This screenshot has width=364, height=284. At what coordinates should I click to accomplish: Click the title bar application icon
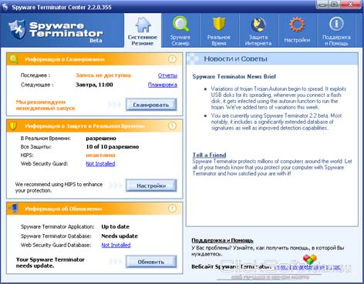point(5,6)
